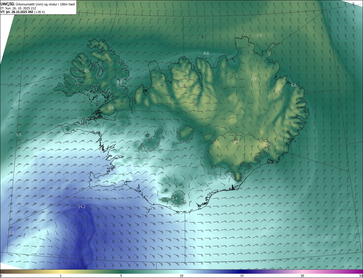Click the 5.5 value label on the map
The width and height of the screenshot is (363, 278).
19,135
